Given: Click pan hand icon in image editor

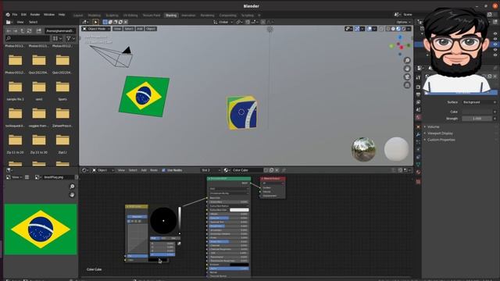Looking at the screenshot, I should pyautogui.click(x=72, y=194).
